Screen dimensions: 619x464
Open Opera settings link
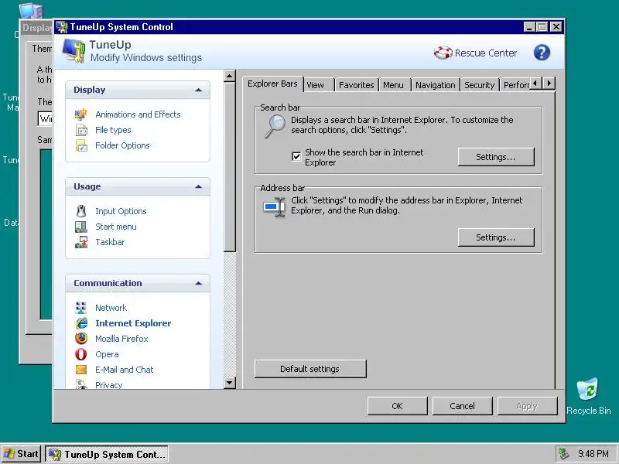click(107, 354)
